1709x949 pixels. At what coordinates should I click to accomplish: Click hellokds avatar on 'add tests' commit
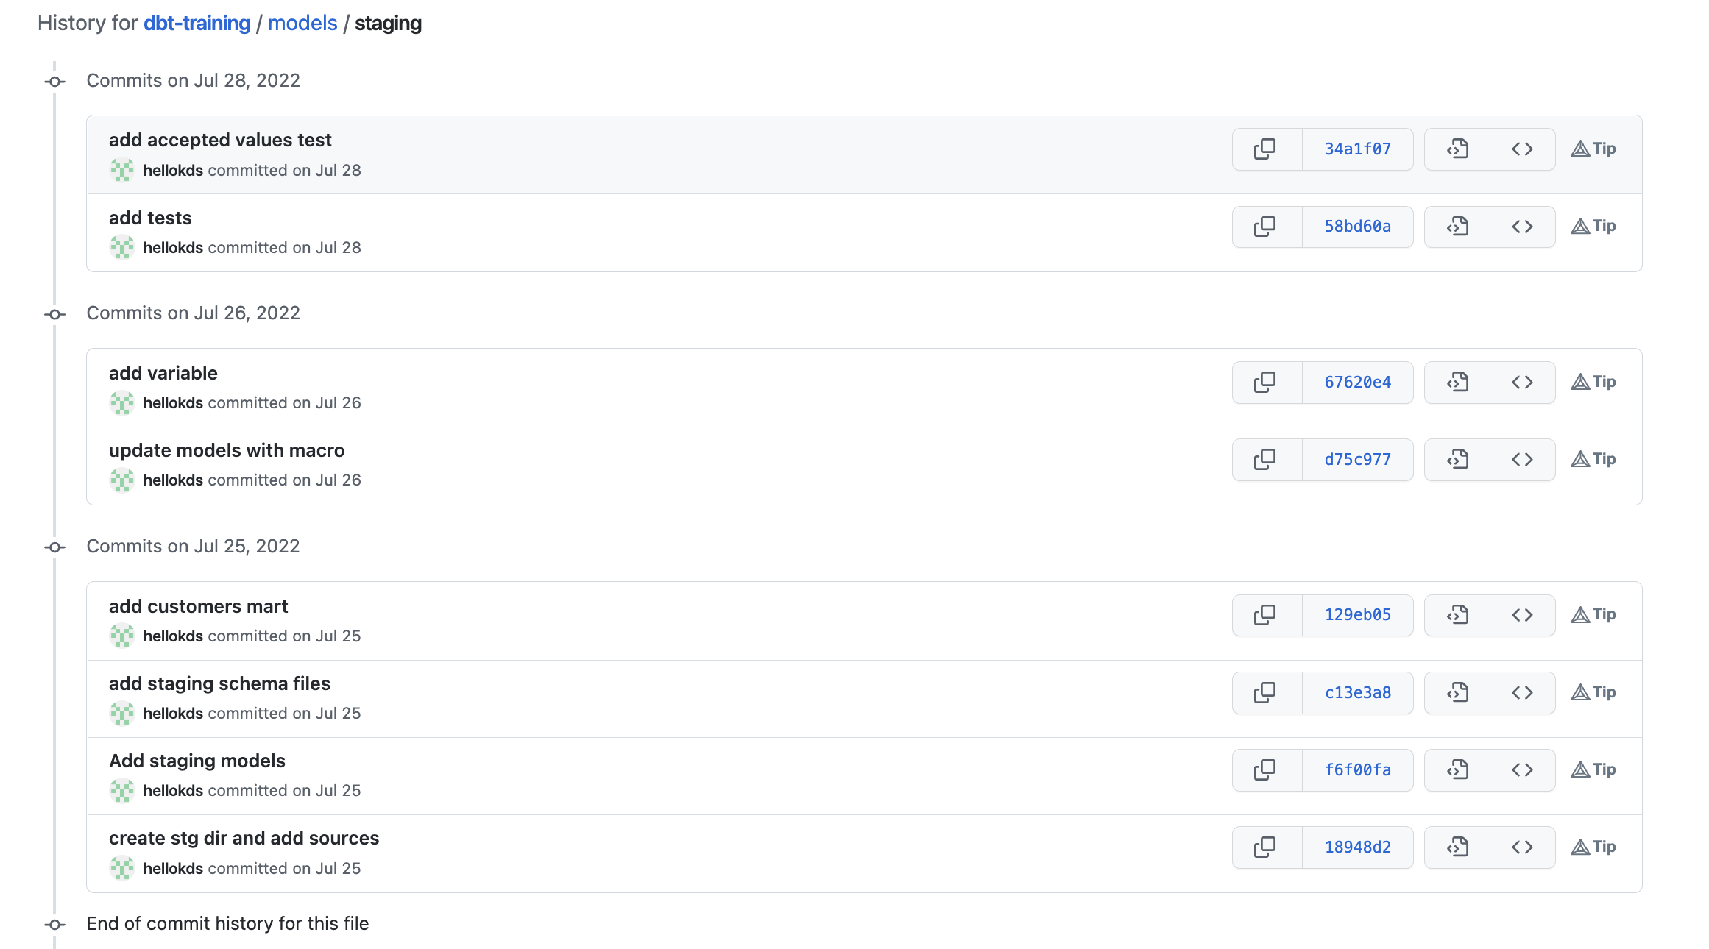coord(122,248)
